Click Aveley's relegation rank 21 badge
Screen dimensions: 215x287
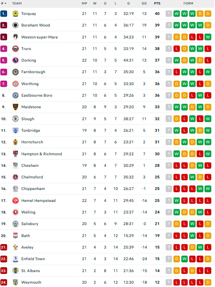pos(4,247)
